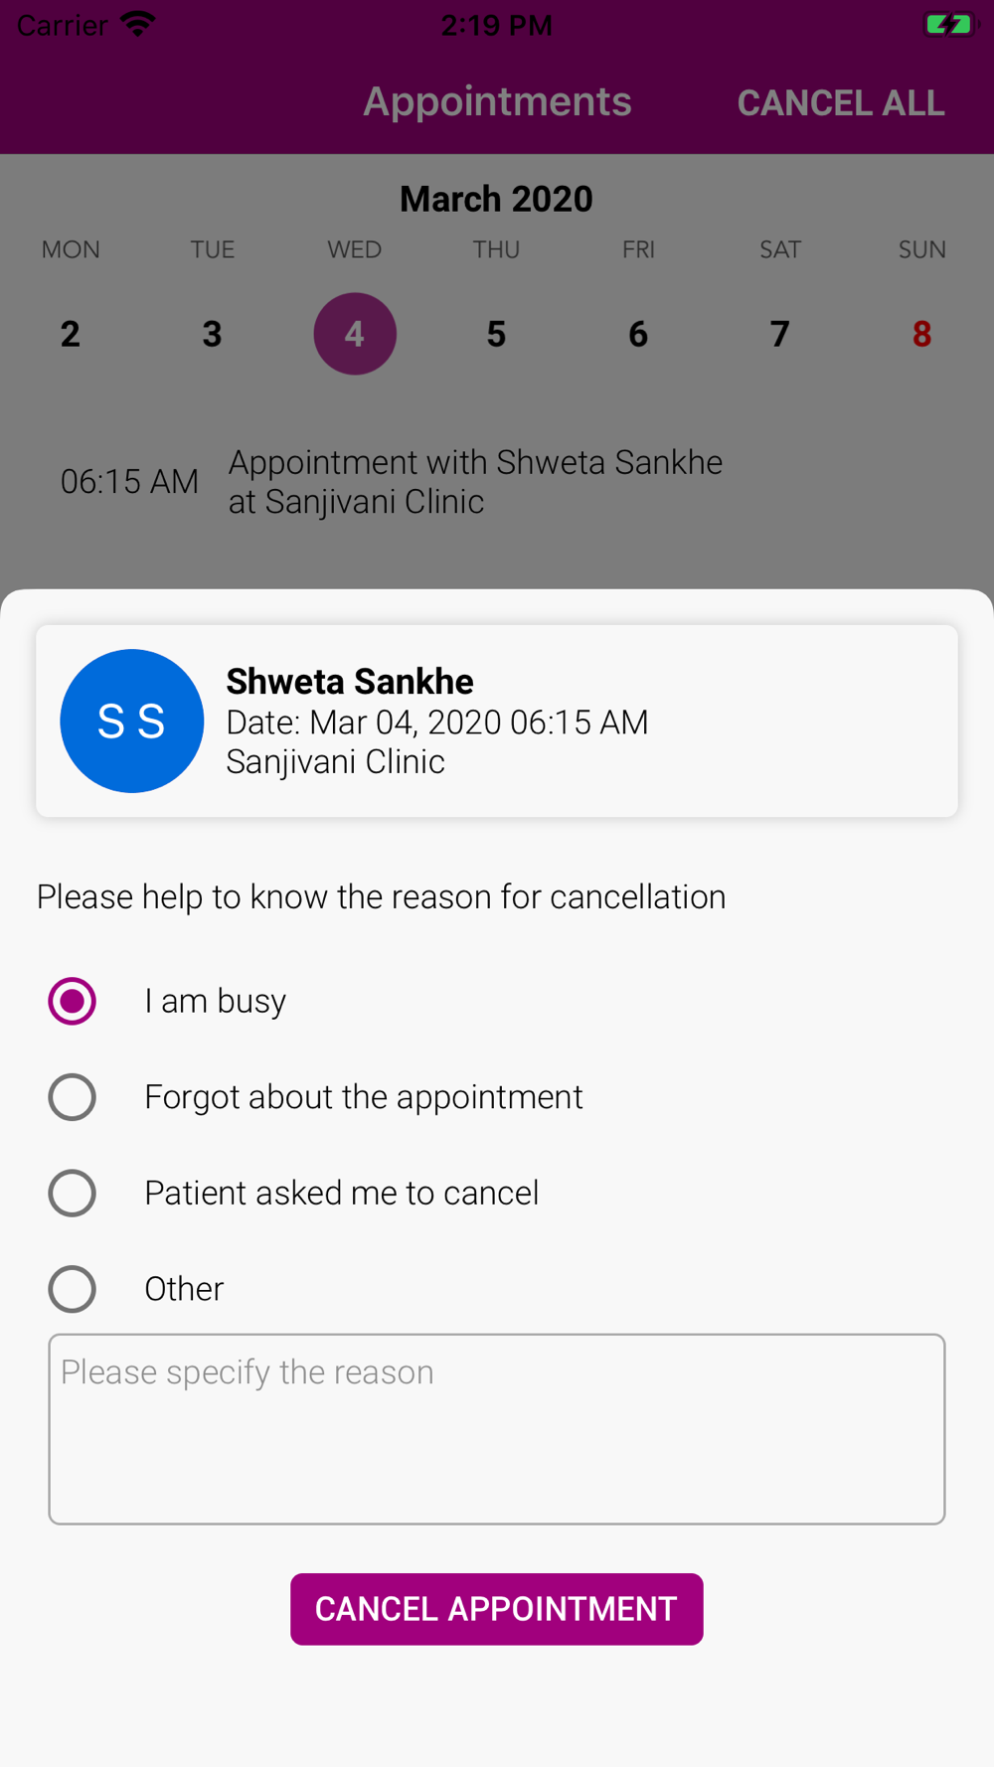Select the 'I am busy' radio button

pyautogui.click(x=73, y=1001)
